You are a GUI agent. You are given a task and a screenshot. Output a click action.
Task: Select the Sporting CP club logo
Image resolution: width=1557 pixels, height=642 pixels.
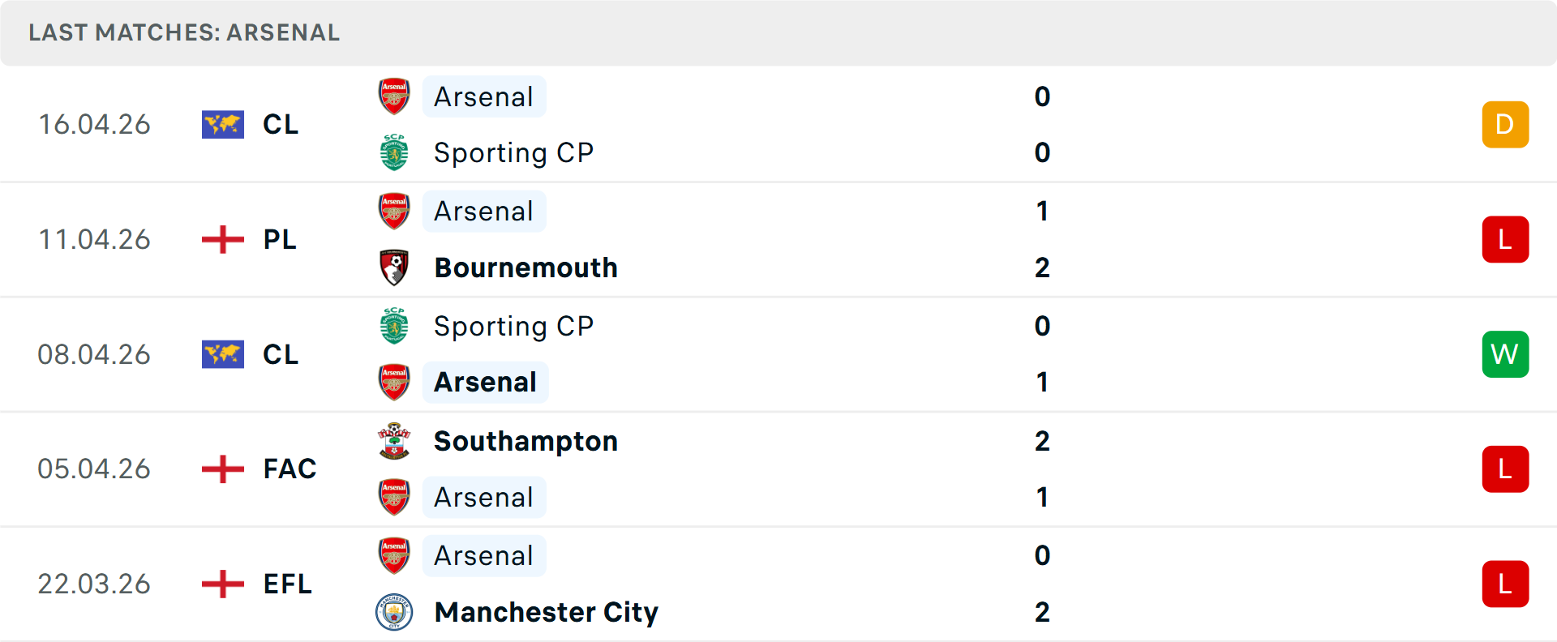394,152
